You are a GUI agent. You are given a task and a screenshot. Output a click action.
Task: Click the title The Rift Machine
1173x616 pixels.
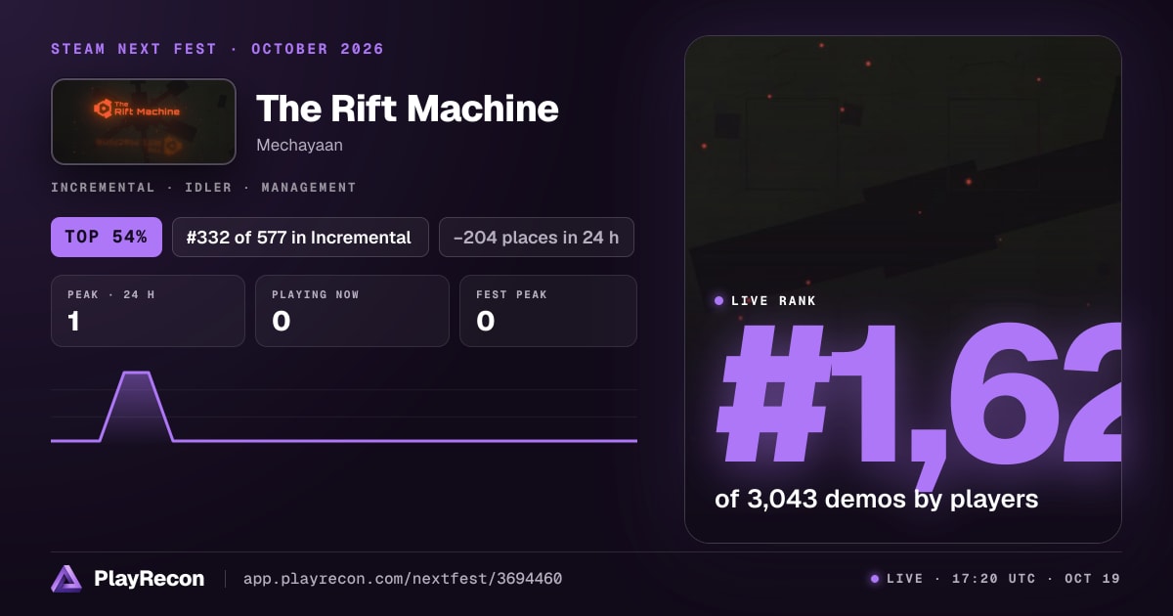tap(408, 109)
